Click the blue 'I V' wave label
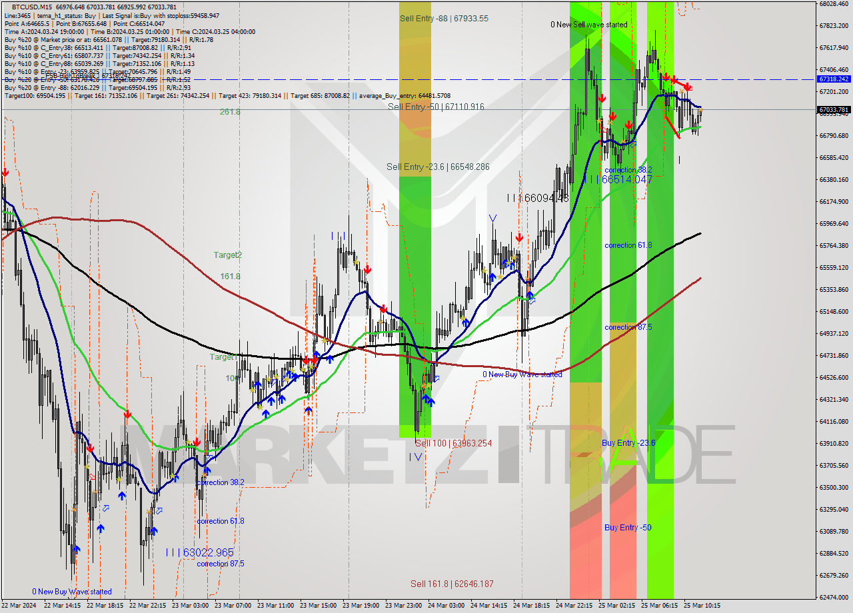 [415, 456]
